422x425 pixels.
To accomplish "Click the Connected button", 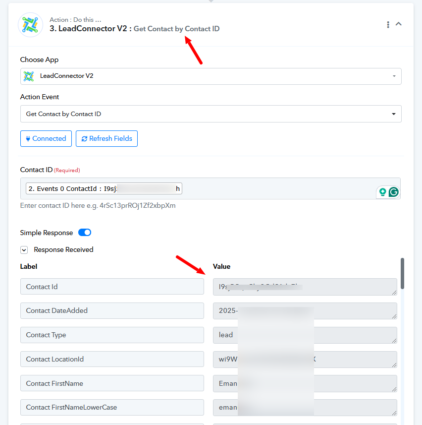I will [46, 138].
